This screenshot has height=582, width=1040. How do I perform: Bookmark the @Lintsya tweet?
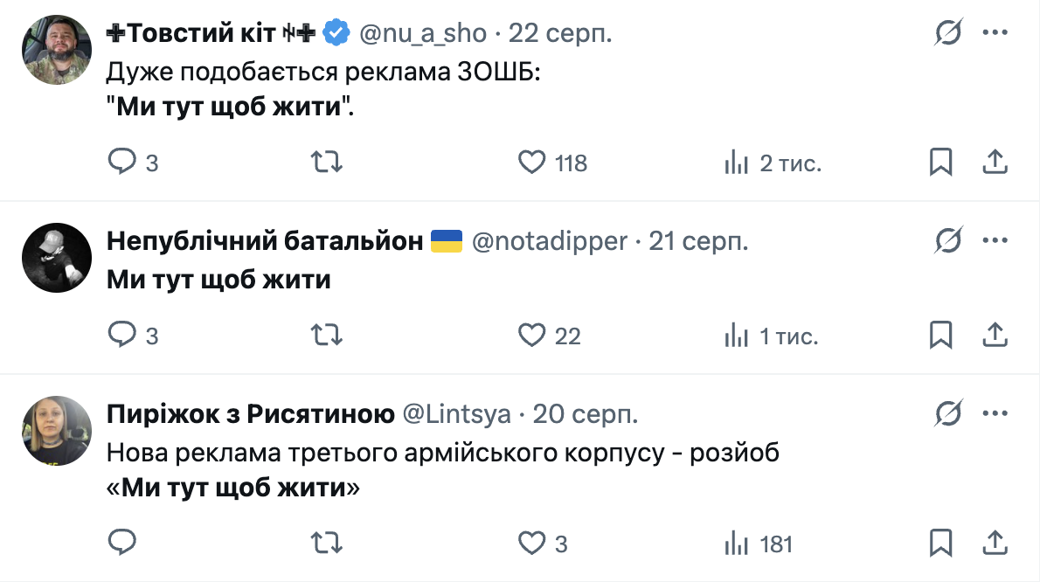(x=940, y=543)
